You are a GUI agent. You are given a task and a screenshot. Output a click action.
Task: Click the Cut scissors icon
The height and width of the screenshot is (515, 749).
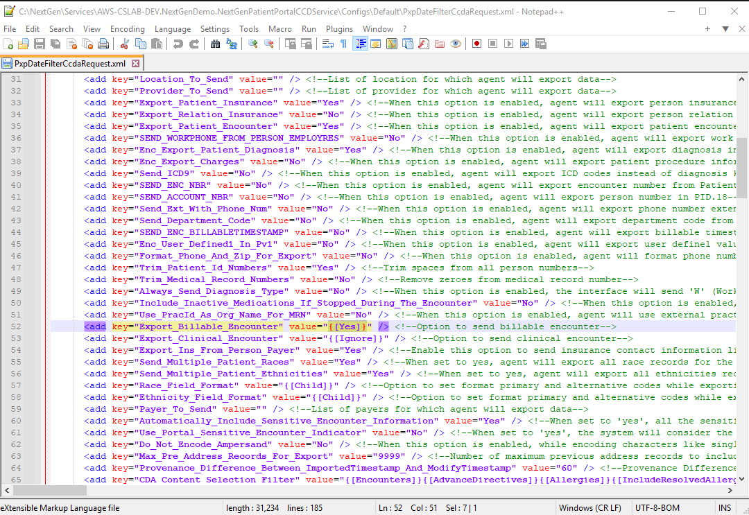125,44
